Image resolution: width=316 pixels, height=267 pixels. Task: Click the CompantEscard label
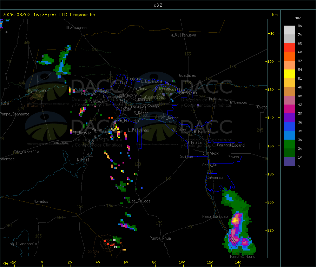tap(231, 145)
